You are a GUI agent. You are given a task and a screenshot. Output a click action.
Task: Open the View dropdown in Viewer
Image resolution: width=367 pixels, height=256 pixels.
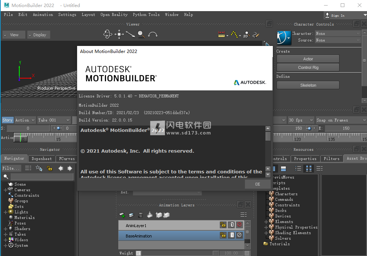tap(14, 35)
